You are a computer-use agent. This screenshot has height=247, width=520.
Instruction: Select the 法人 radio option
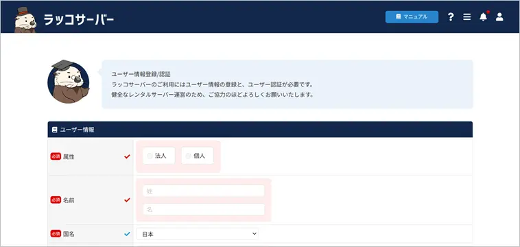159,156
